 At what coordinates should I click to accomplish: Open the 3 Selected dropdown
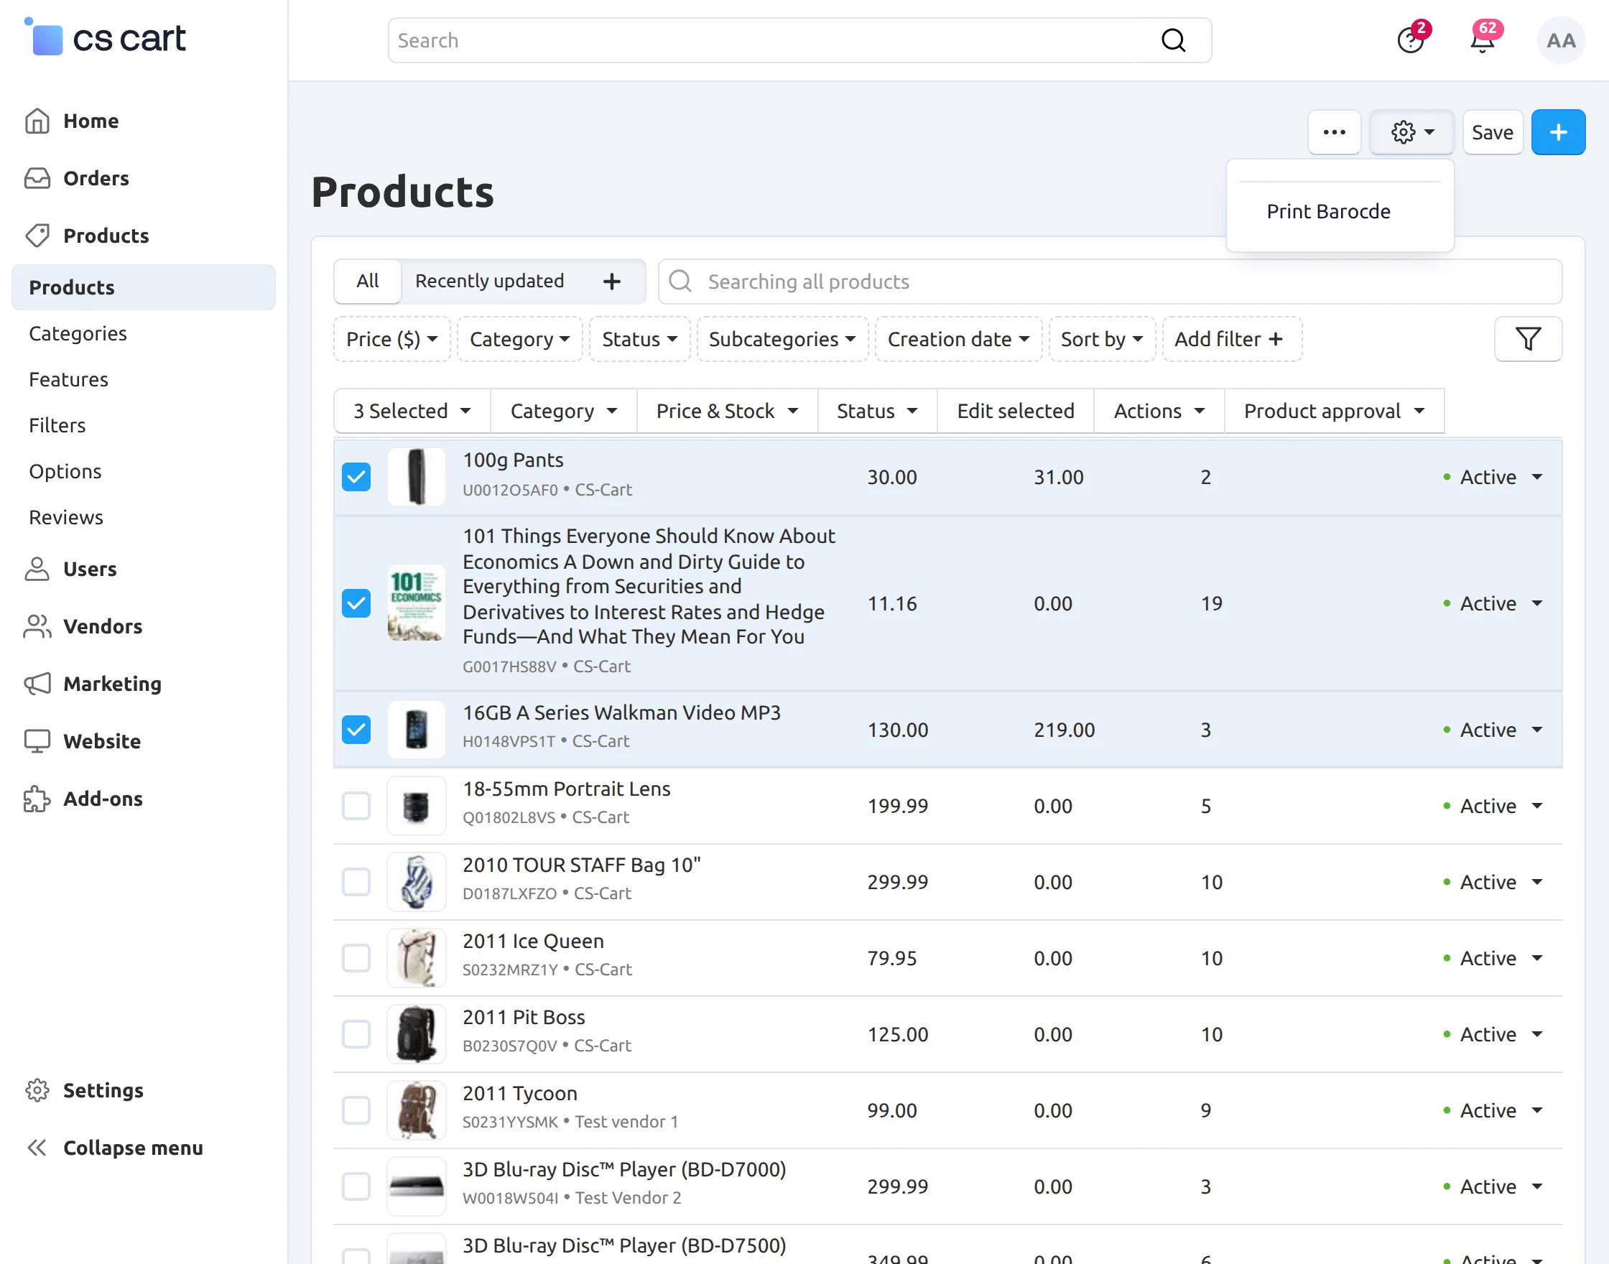click(x=412, y=411)
